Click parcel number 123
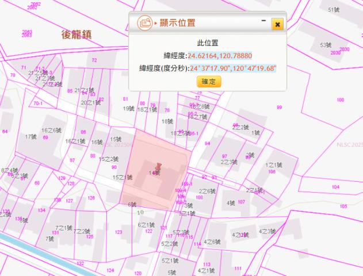This screenshot has width=363, height=276. pos(119,232)
